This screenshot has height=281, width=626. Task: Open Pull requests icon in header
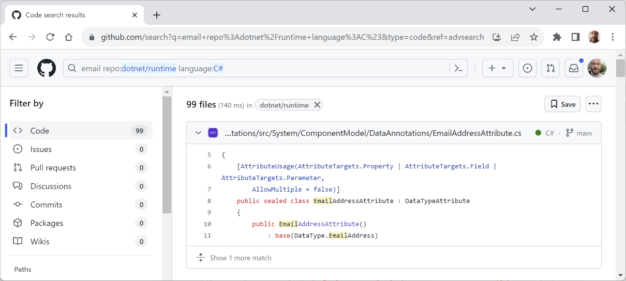click(x=550, y=68)
